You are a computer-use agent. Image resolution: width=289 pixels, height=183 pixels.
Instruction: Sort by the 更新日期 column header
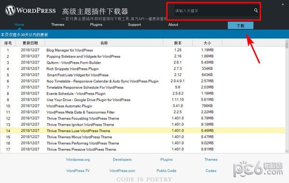tap(30, 43)
